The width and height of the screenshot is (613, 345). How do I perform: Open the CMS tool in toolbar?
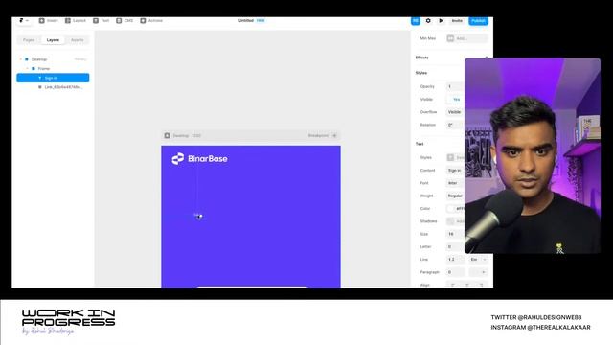tap(125, 20)
